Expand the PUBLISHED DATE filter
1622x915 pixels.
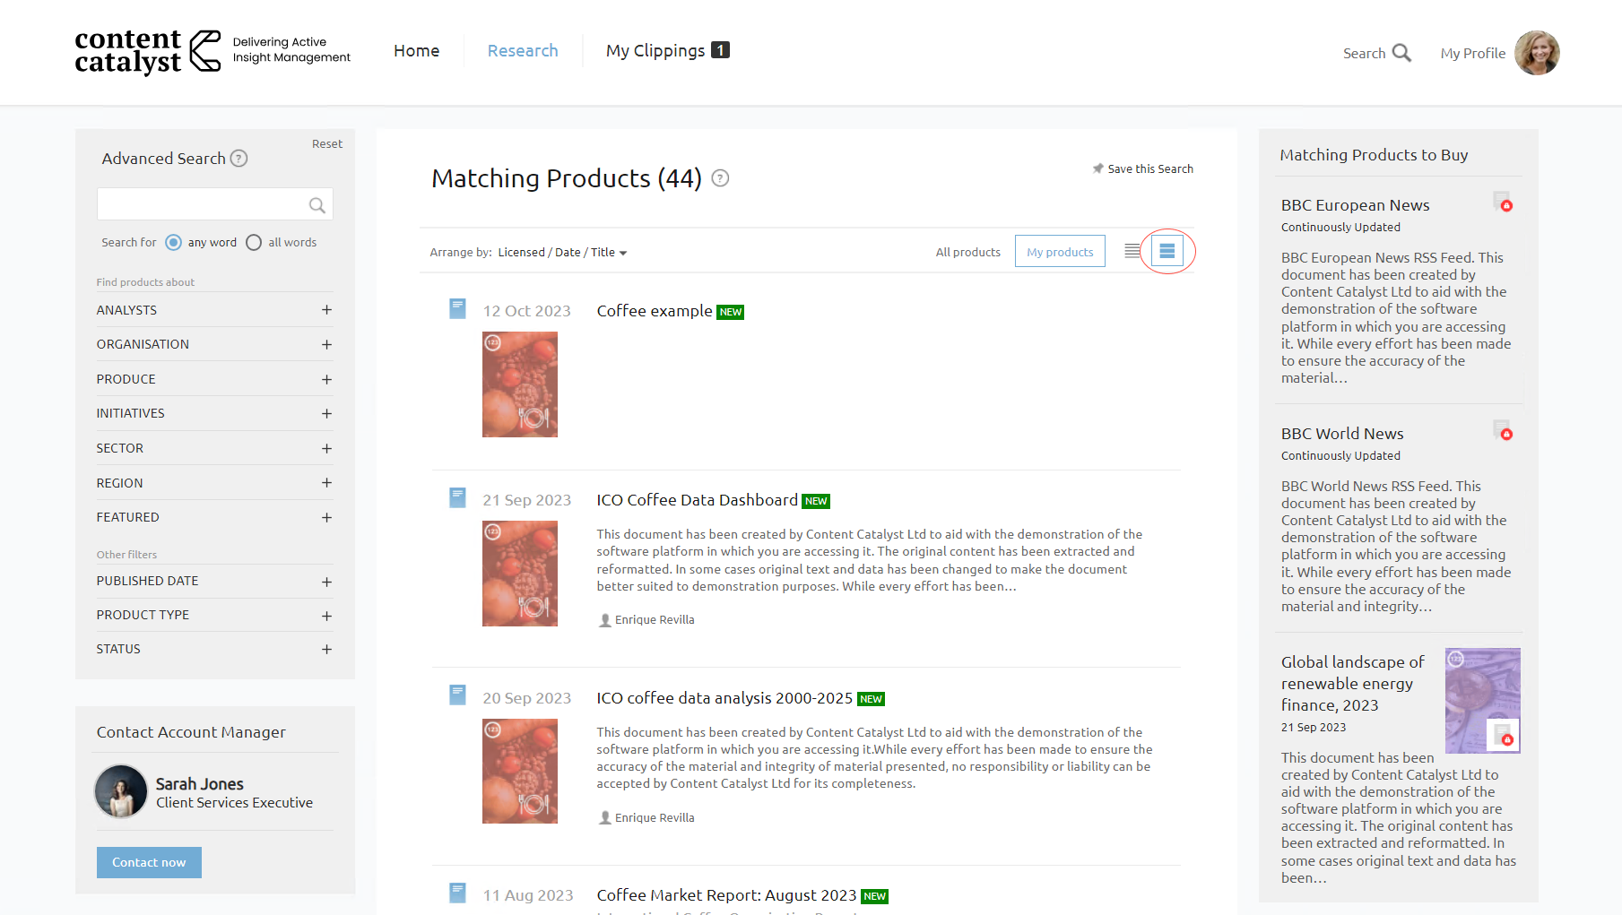pos(326,582)
